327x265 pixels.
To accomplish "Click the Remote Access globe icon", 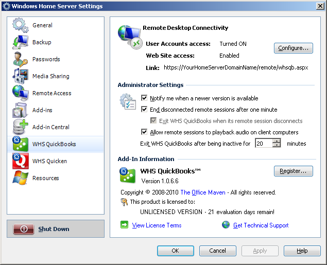I will click(x=20, y=93).
